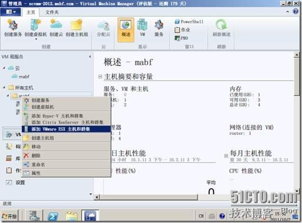Click the 内存 (Memory) heading text

[235, 89]
